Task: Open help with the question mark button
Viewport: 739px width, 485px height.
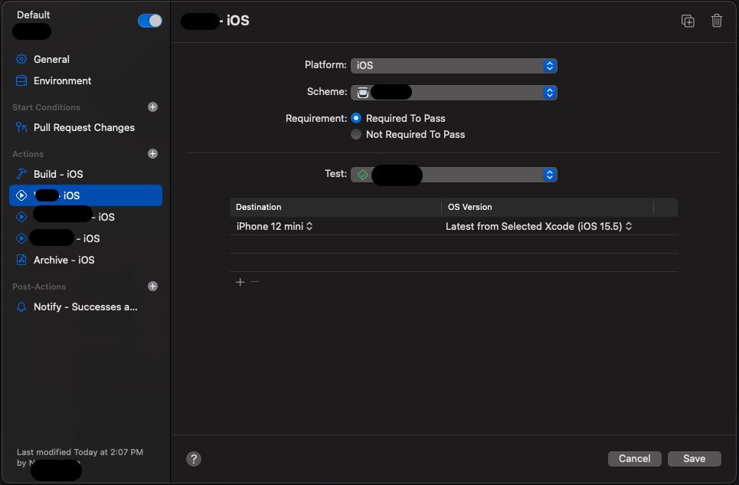Action: [194, 459]
